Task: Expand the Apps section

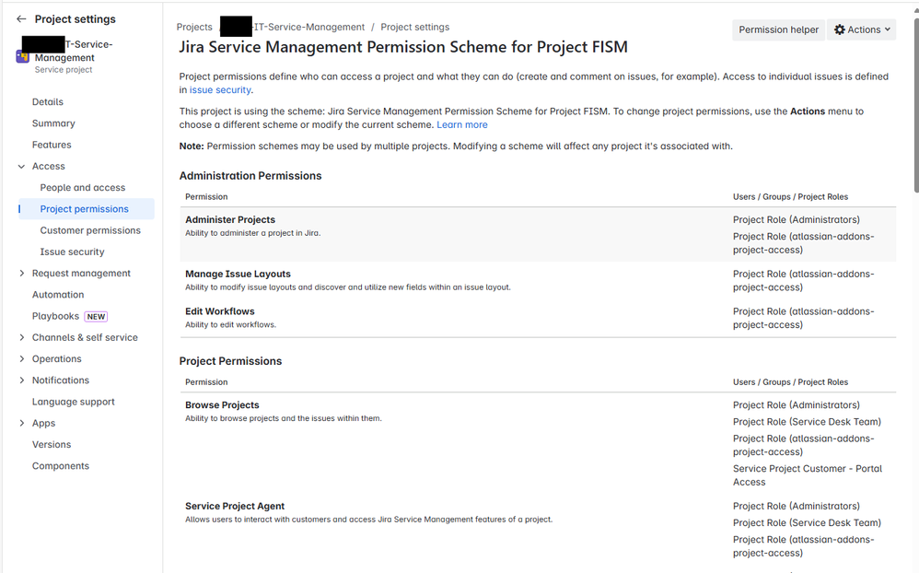Action: point(21,422)
